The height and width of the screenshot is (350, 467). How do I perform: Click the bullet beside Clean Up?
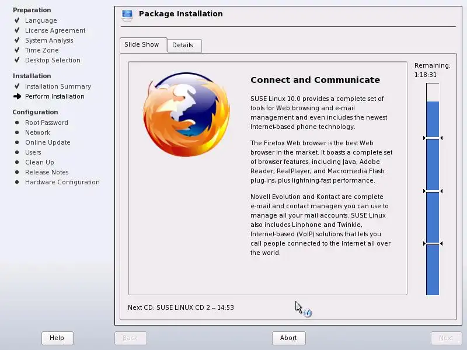(x=17, y=162)
